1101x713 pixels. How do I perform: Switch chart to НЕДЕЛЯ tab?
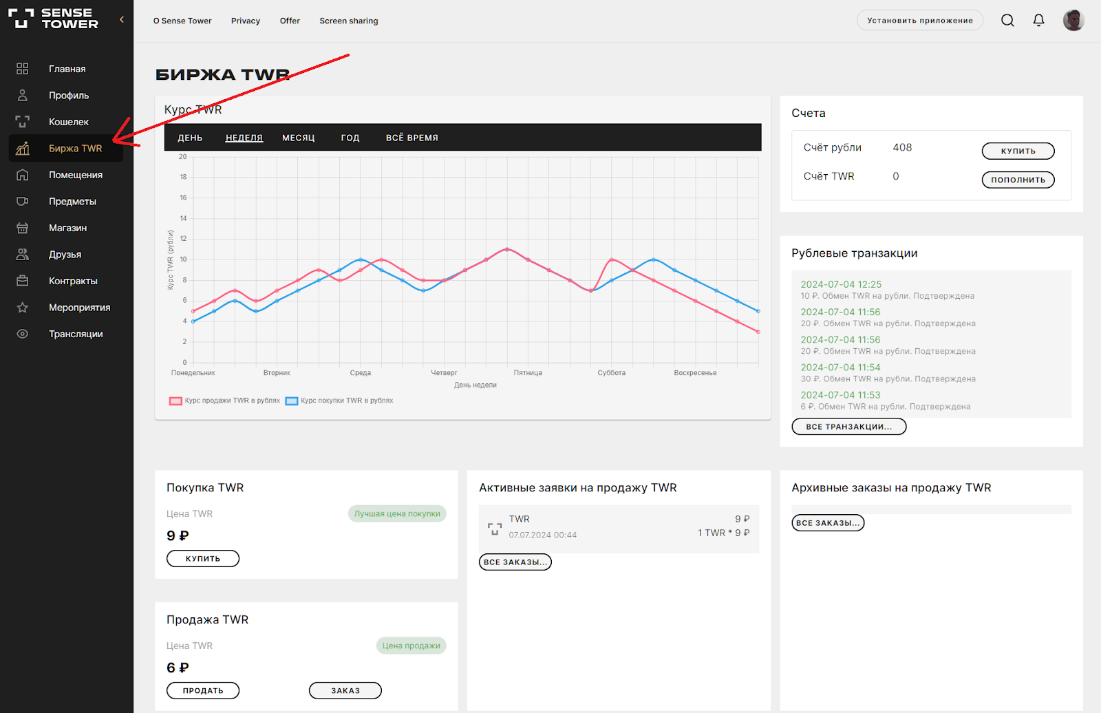244,138
